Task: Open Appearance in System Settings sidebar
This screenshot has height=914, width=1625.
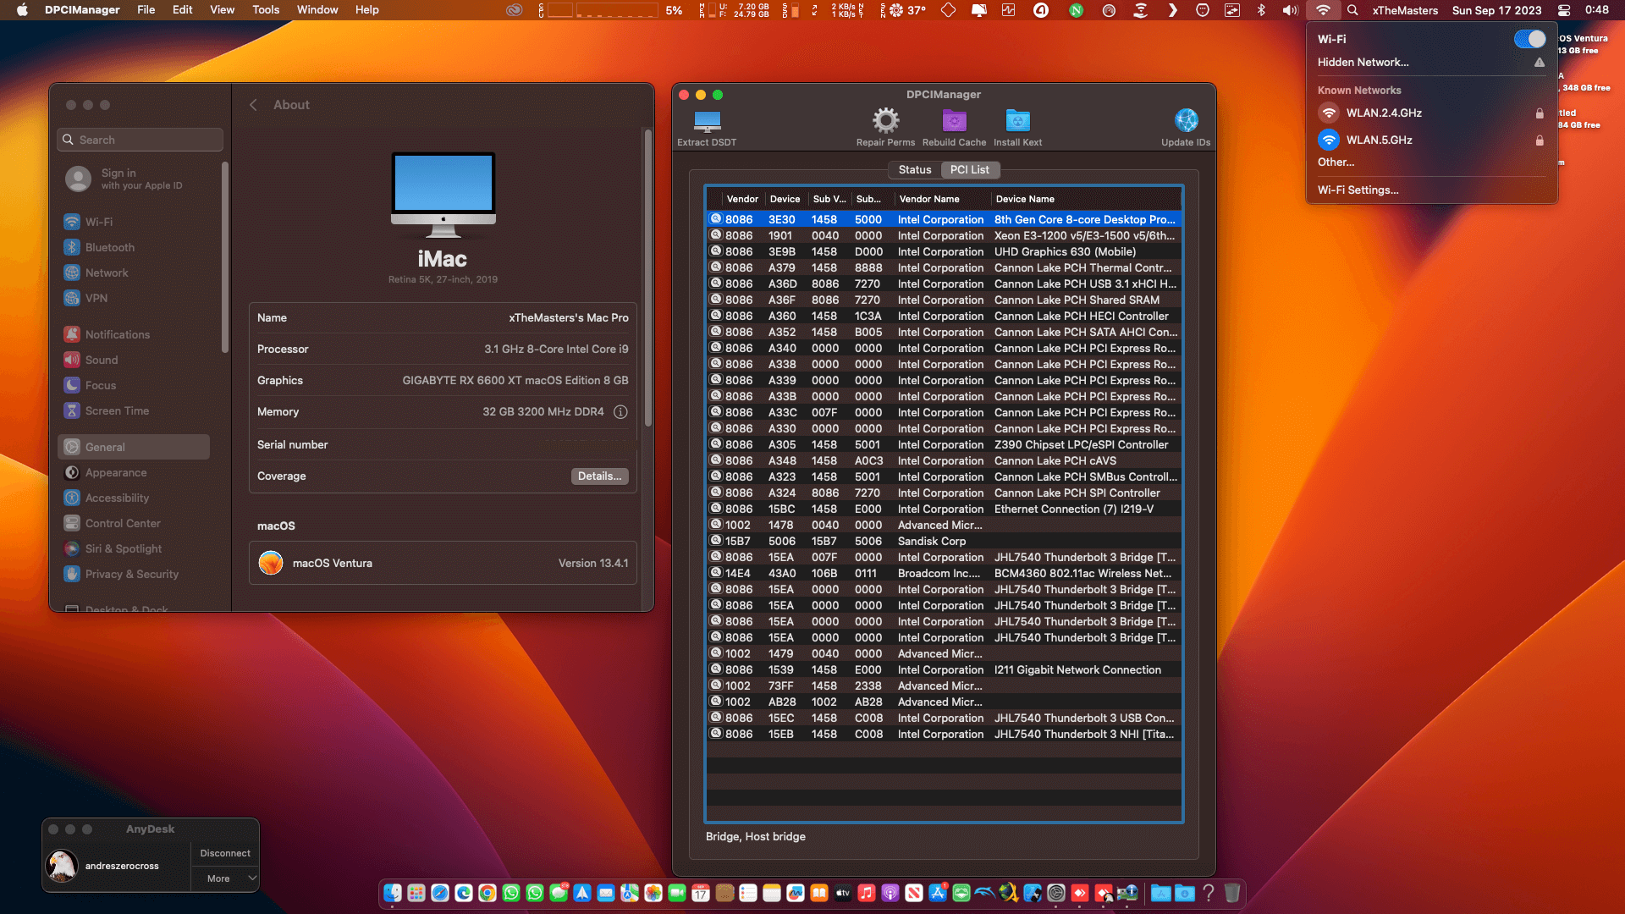Action: (x=134, y=472)
